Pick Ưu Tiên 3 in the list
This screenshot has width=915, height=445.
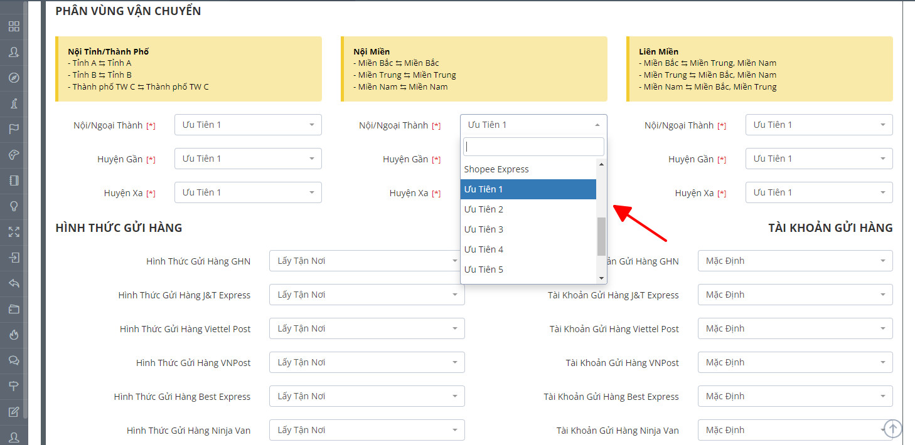click(x=528, y=229)
